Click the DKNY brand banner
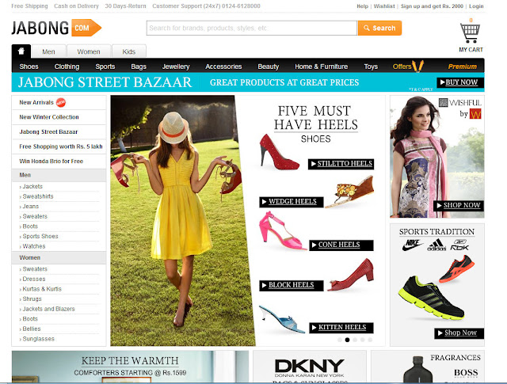The image size is (507, 384). click(310, 367)
